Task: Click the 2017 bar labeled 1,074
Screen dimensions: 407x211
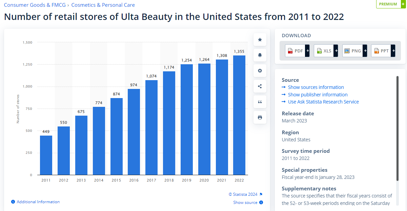Action: click(x=151, y=127)
